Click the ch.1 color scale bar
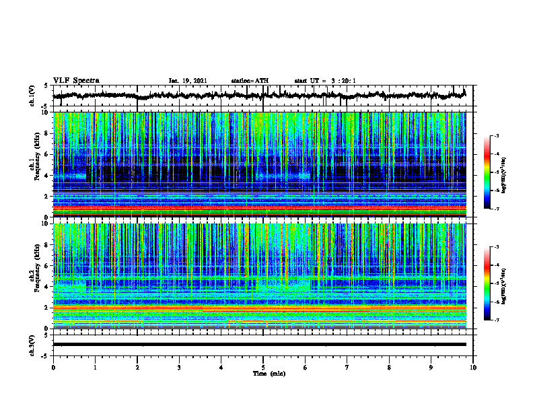 pos(487,172)
